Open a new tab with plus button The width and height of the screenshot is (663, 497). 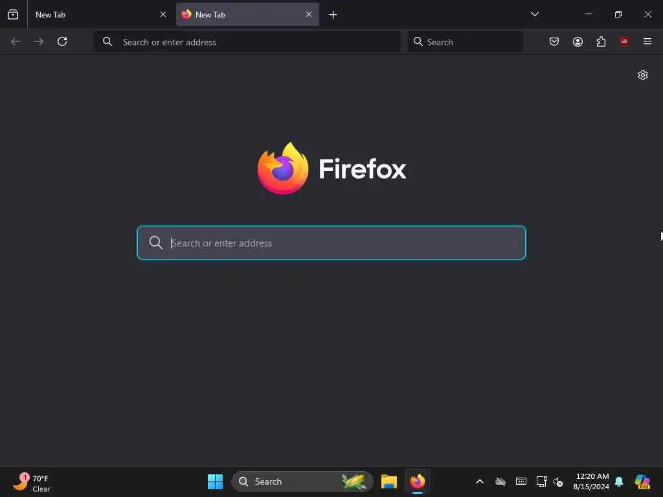click(333, 15)
